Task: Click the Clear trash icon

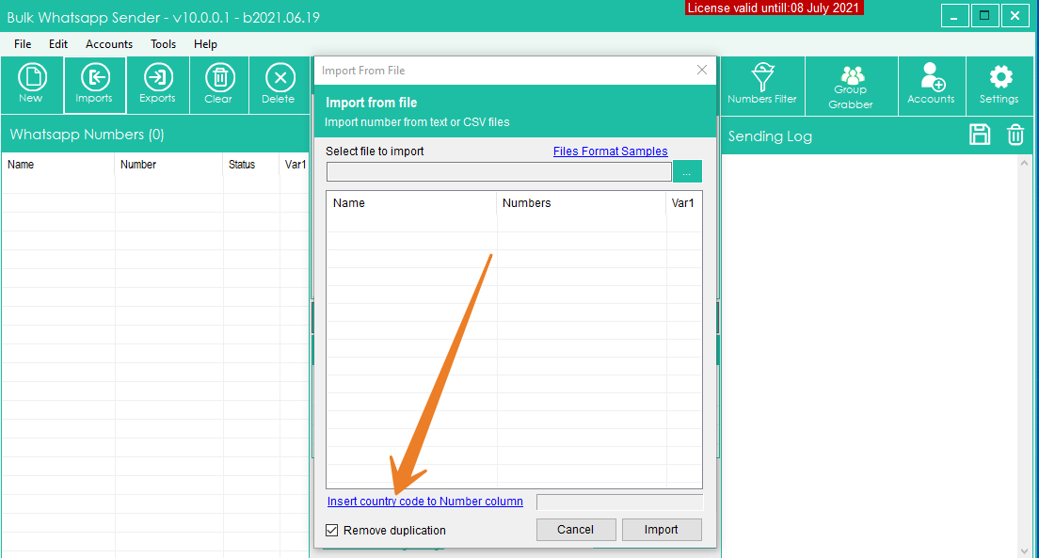Action: point(219,85)
